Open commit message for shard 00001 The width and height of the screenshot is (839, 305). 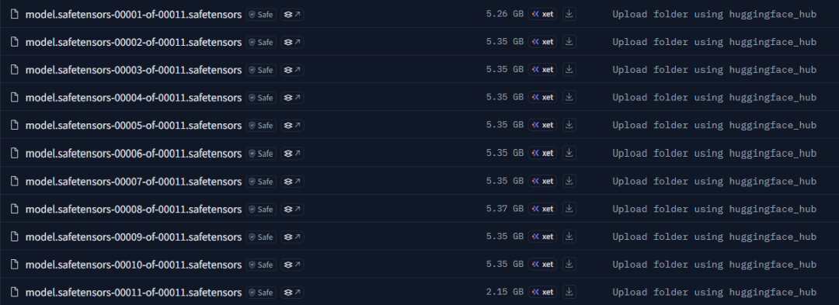tap(715, 15)
